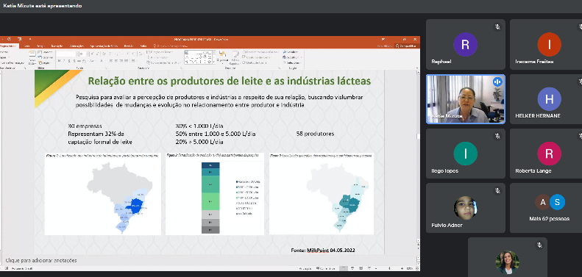Click the right Brazil map chart on the slide
Screen dimensions: 582x277
(x=322, y=193)
